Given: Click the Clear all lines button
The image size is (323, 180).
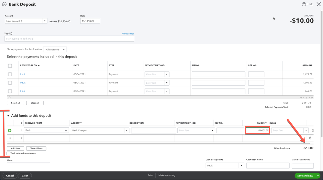Looking at the screenshot, I should click(x=36, y=148).
